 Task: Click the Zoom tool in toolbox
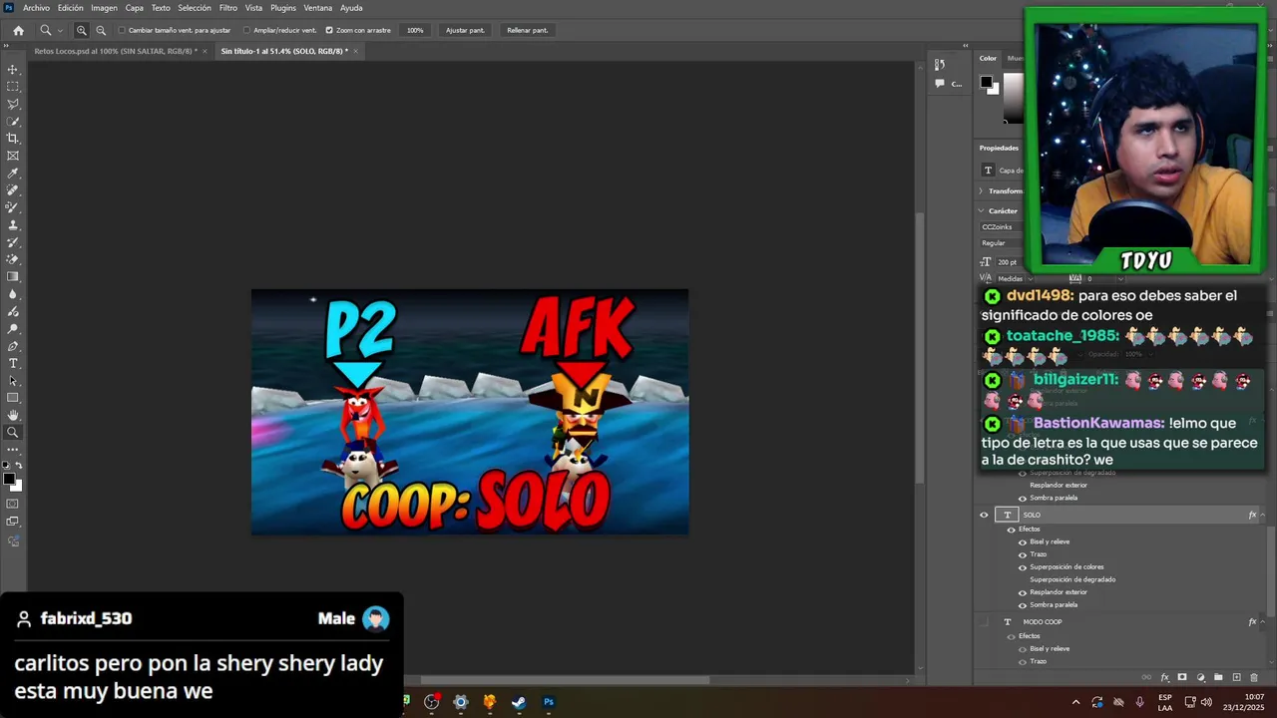tap(13, 433)
